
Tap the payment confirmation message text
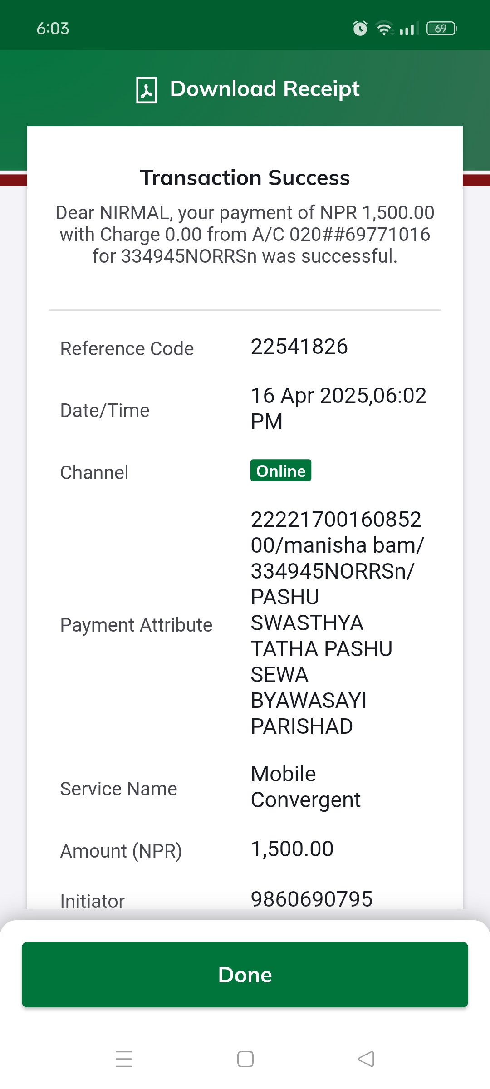tap(245, 235)
